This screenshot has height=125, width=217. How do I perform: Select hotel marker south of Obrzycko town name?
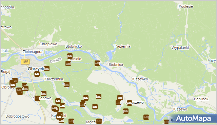37,74
